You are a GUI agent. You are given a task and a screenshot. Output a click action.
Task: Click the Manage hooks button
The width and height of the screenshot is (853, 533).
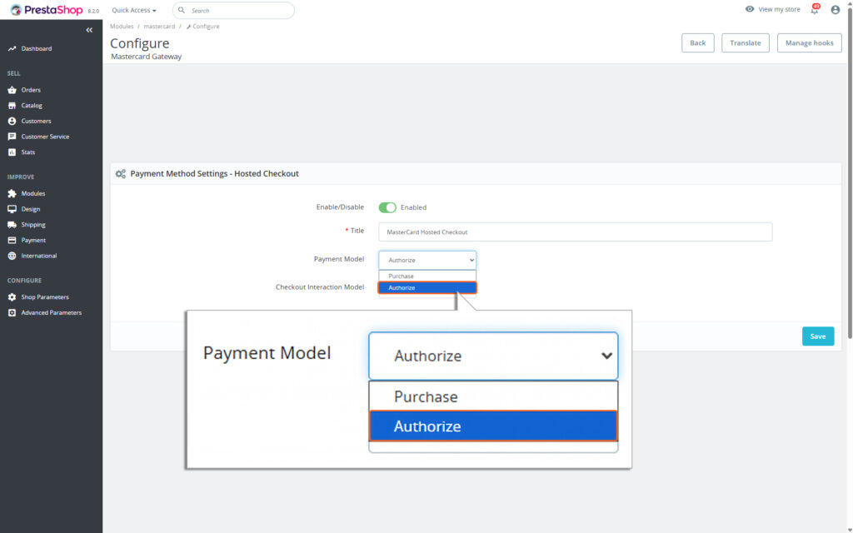[808, 42]
